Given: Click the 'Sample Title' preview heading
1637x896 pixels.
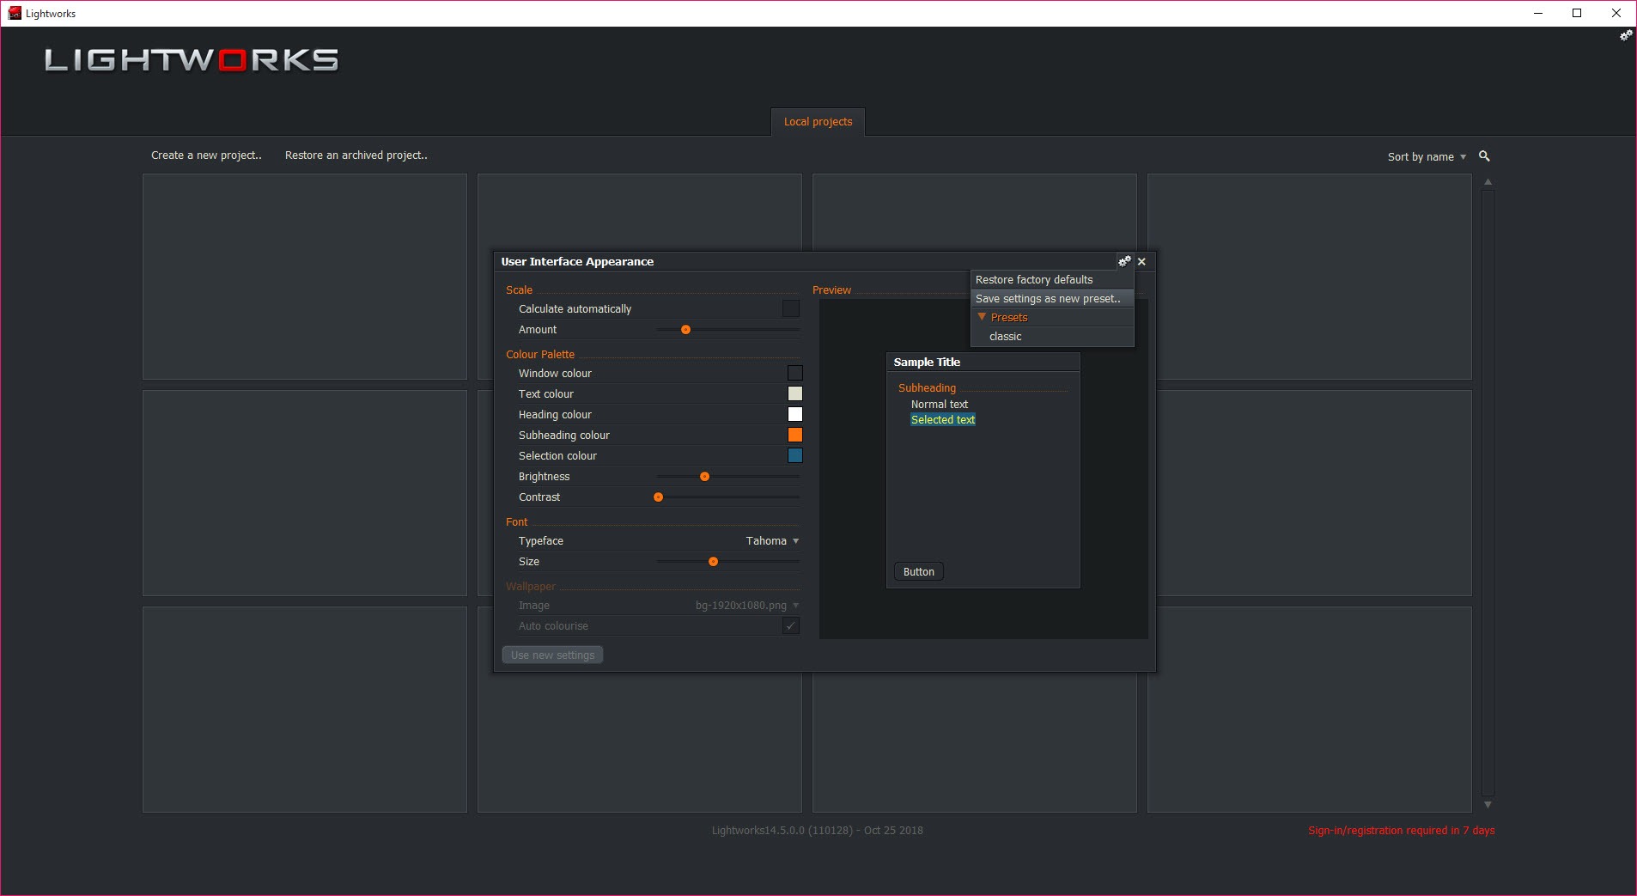Looking at the screenshot, I should coord(927,362).
